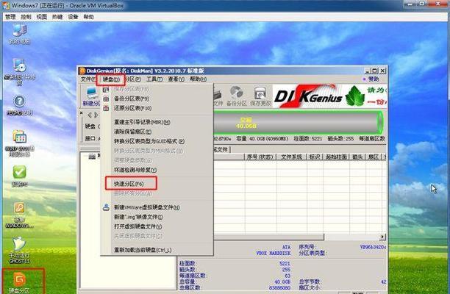Click the 83886080 total sectors value
The width and height of the screenshot is (450, 294).
pos(280,287)
